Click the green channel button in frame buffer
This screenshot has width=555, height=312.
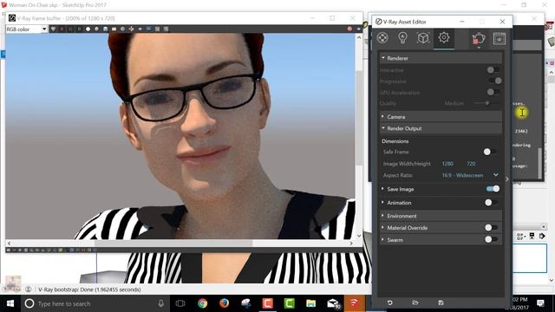point(70,29)
